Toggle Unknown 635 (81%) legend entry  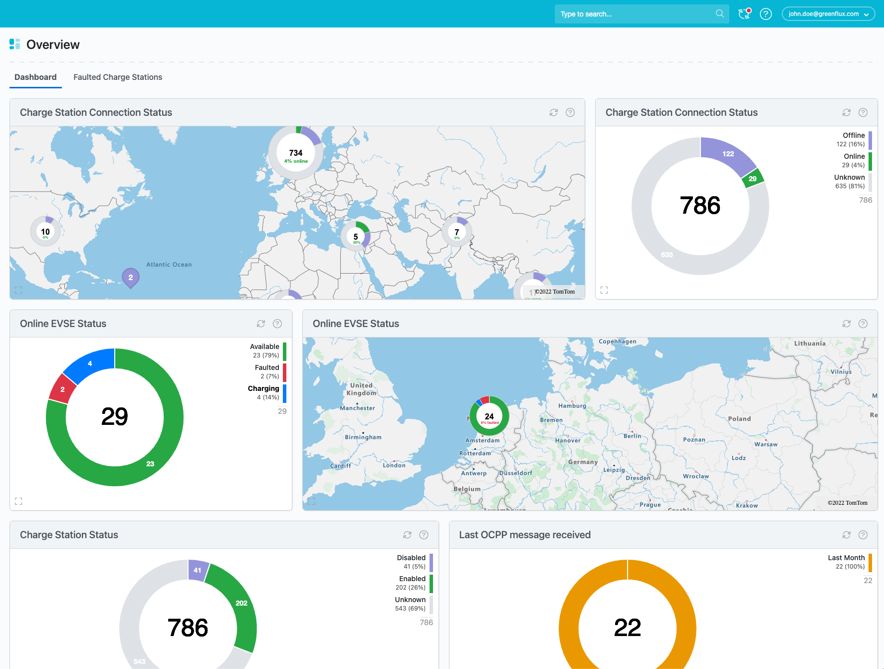853,182
